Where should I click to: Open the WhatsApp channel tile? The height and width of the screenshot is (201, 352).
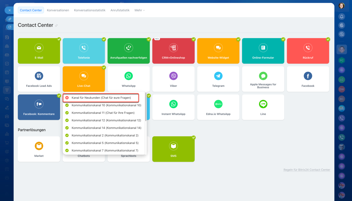(128, 79)
